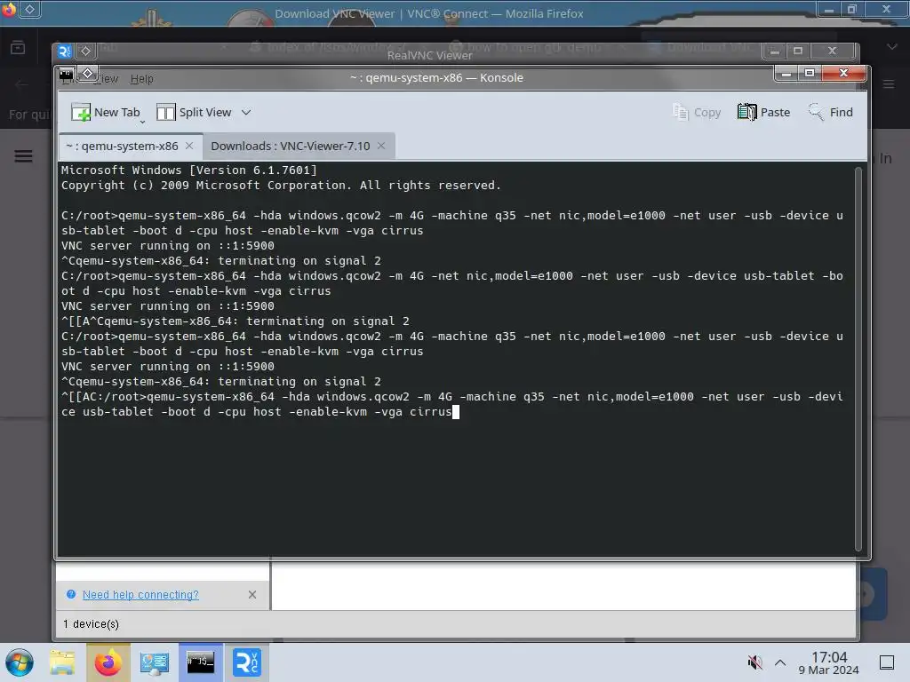Click the Split View toolbar button
910x682 pixels.
195,112
